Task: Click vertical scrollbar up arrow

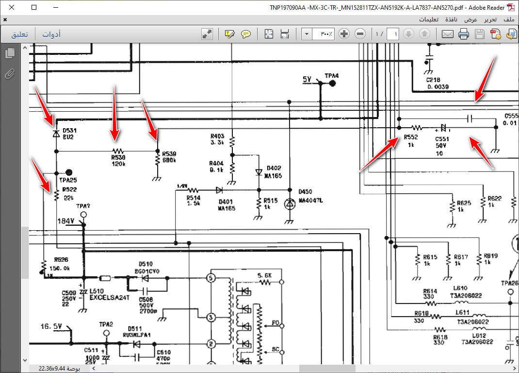Action: point(25,48)
